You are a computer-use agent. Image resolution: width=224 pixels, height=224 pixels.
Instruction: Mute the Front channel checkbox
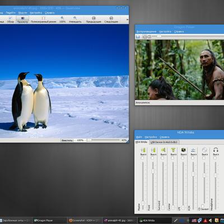[x=152, y=158]
